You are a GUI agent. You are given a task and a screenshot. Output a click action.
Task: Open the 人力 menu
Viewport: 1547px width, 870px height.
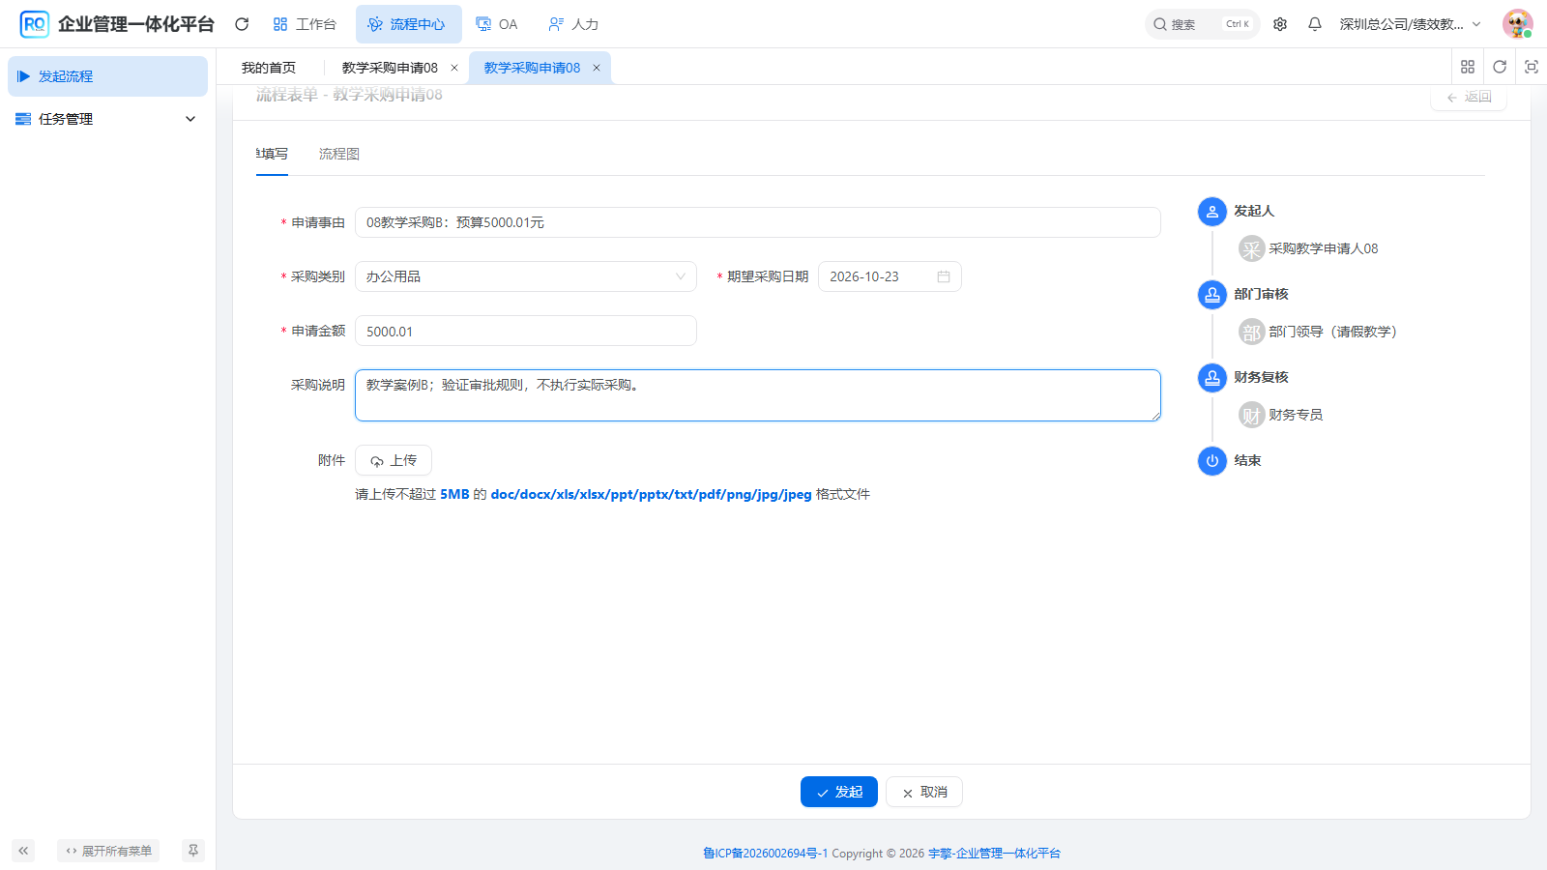(573, 24)
